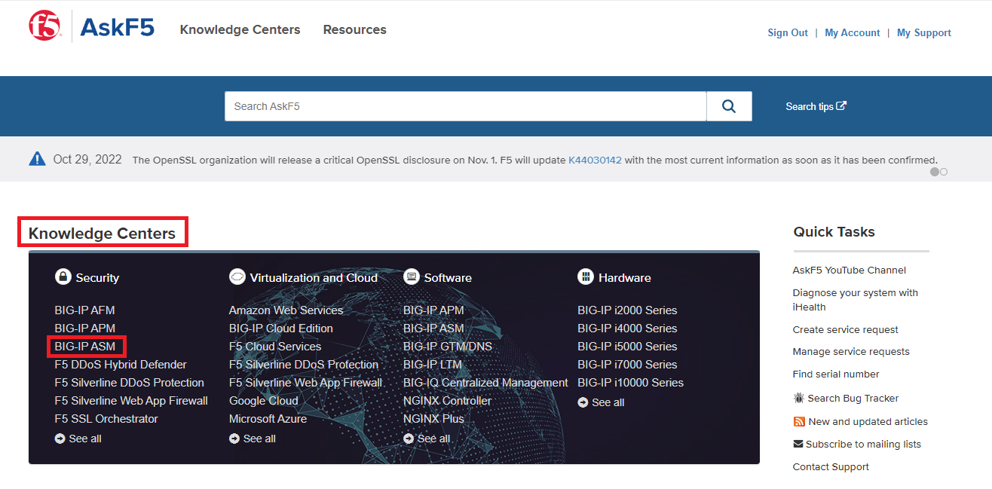Open BIG-IP ASM under Software
The image size is (992, 489).
point(433,328)
